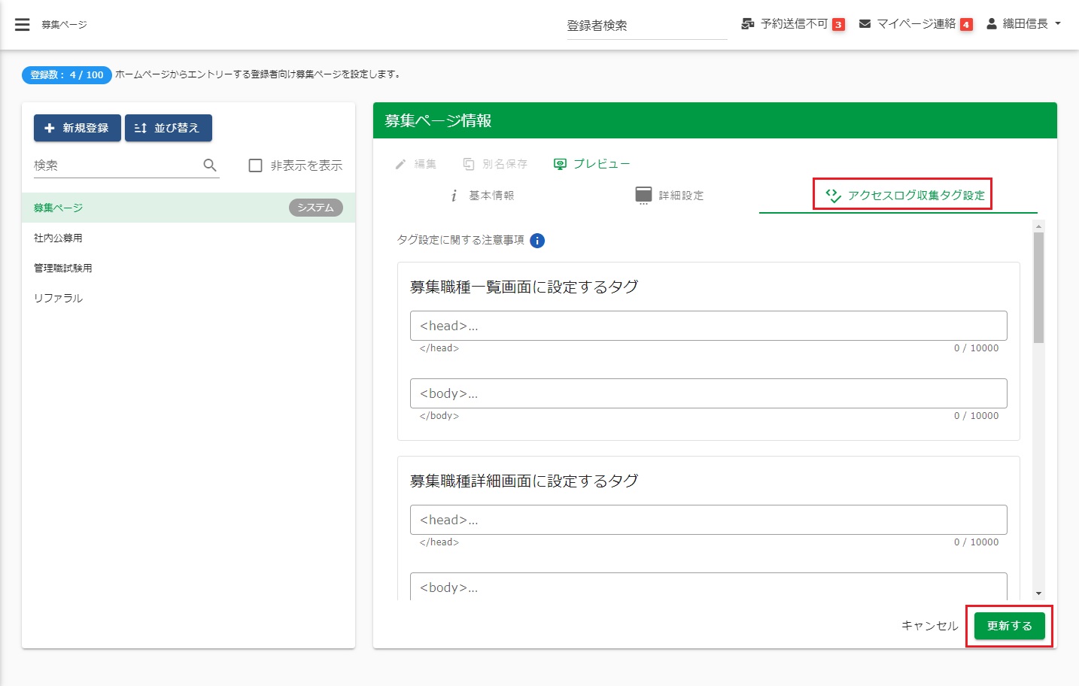
Task: Click the 更新する button
Action: click(x=1009, y=626)
